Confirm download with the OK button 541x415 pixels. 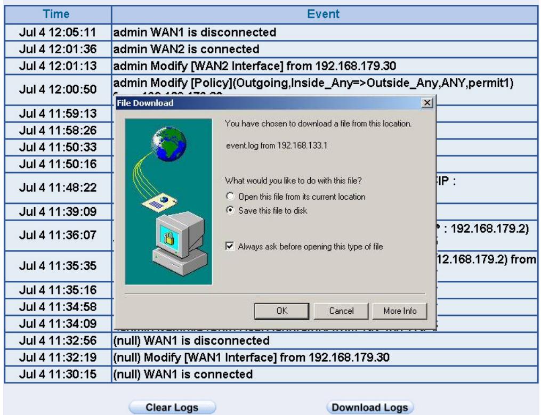[281, 311]
